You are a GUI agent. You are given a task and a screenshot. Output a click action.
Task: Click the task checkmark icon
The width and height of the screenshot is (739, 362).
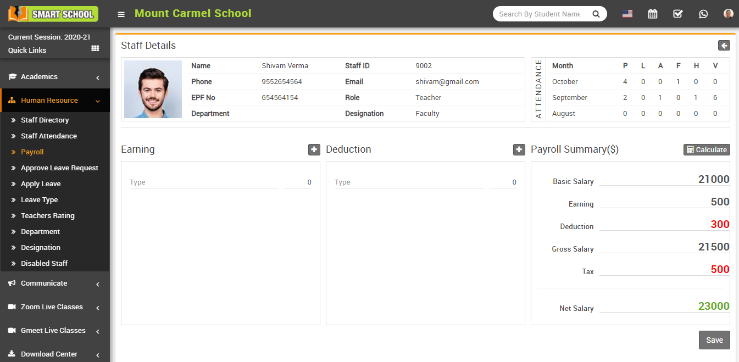[x=677, y=14]
